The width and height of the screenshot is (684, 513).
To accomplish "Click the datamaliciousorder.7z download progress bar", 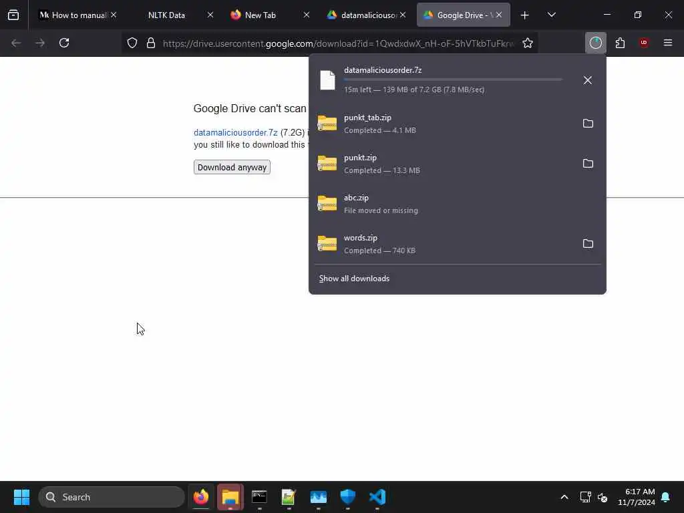I will 453,80.
